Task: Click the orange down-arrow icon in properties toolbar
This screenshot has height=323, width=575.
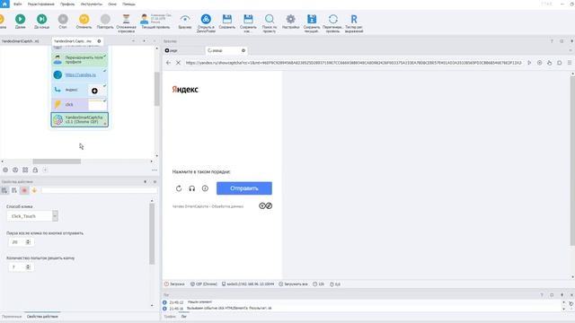Action: [34, 190]
